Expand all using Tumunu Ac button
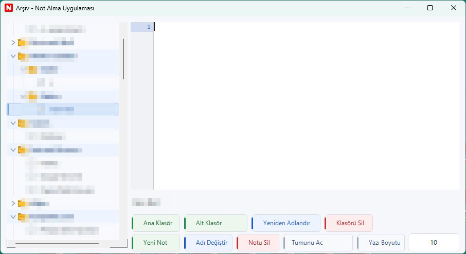The width and height of the screenshot is (466, 254). (x=318, y=243)
